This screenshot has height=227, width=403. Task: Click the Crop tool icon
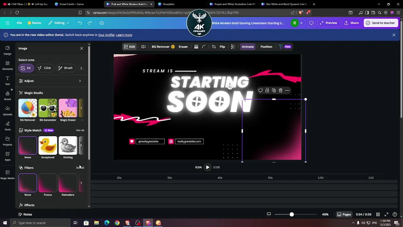point(214,47)
